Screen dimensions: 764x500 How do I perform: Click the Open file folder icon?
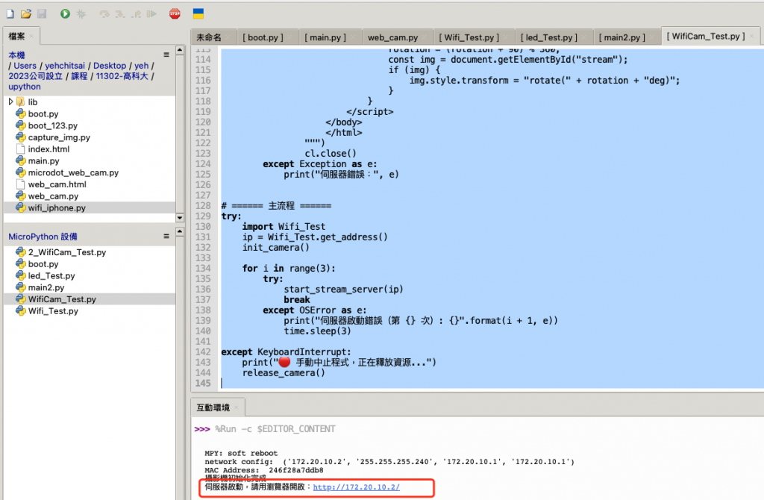tap(26, 13)
